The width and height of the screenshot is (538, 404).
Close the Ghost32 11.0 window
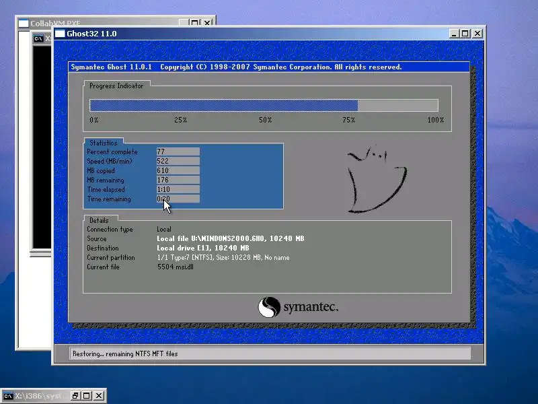click(477, 33)
